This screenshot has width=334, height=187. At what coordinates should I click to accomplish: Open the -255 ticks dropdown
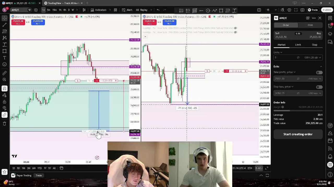314,93
